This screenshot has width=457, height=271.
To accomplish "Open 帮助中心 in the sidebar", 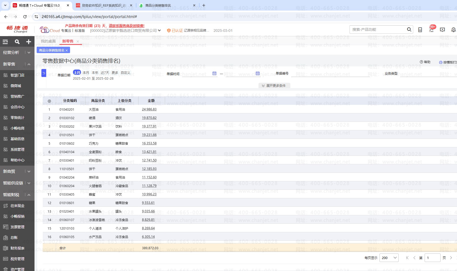I will pyautogui.click(x=17, y=160).
